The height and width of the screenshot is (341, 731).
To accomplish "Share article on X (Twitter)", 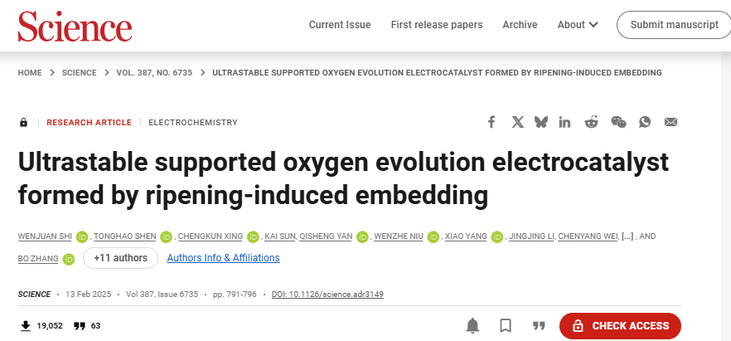I will click(x=518, y=122).
